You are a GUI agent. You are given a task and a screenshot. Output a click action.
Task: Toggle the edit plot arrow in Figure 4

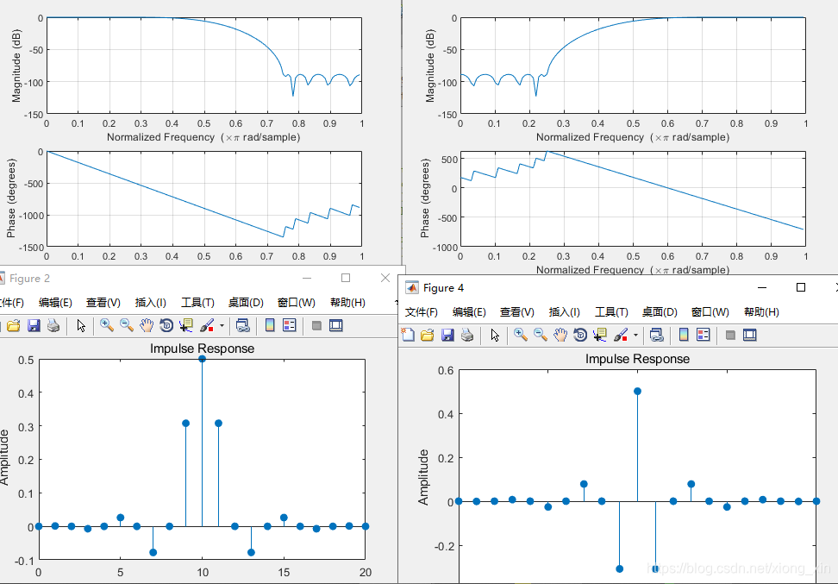493,336
